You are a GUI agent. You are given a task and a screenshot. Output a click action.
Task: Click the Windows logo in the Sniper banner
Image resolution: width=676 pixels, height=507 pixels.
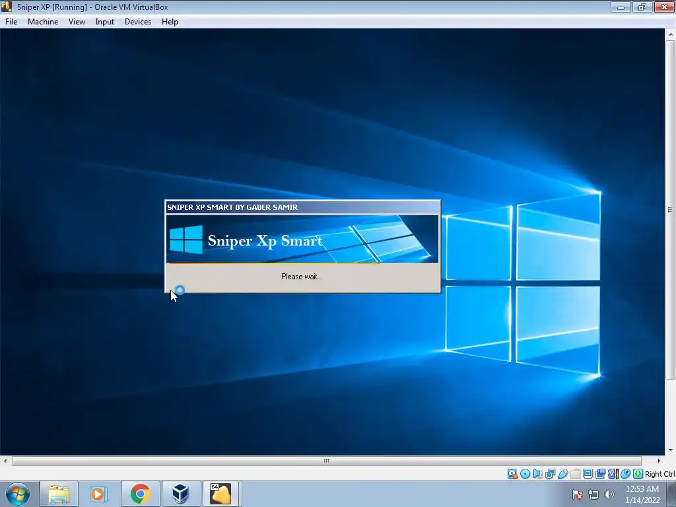[x=186, y=239]
